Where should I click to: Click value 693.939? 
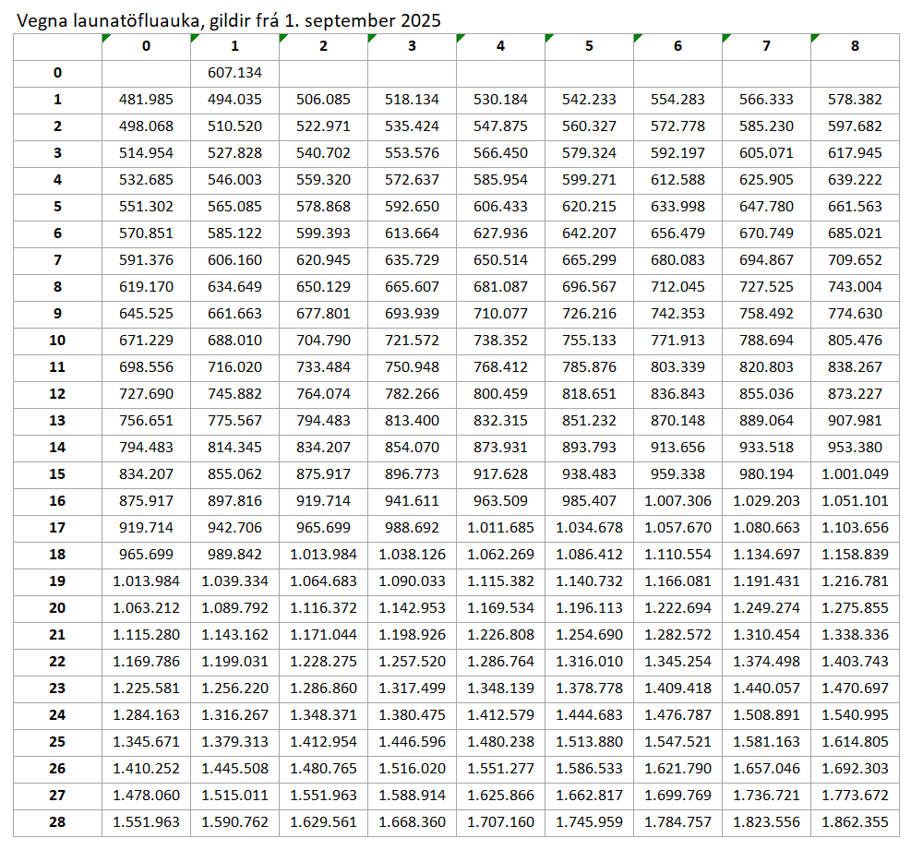pyautogui.click(x=412, y=314)
